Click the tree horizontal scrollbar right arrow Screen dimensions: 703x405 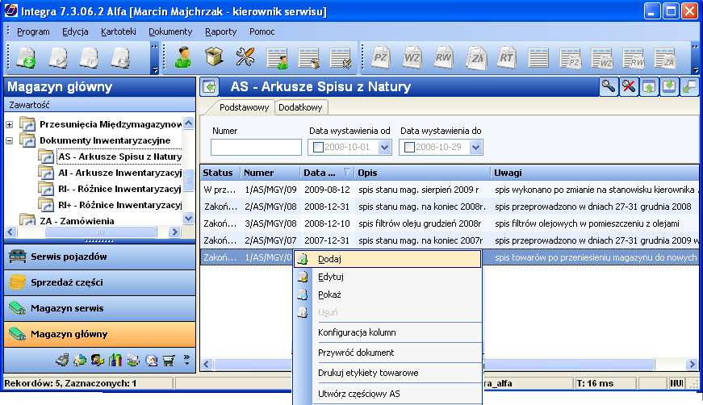tap(175, 232)
